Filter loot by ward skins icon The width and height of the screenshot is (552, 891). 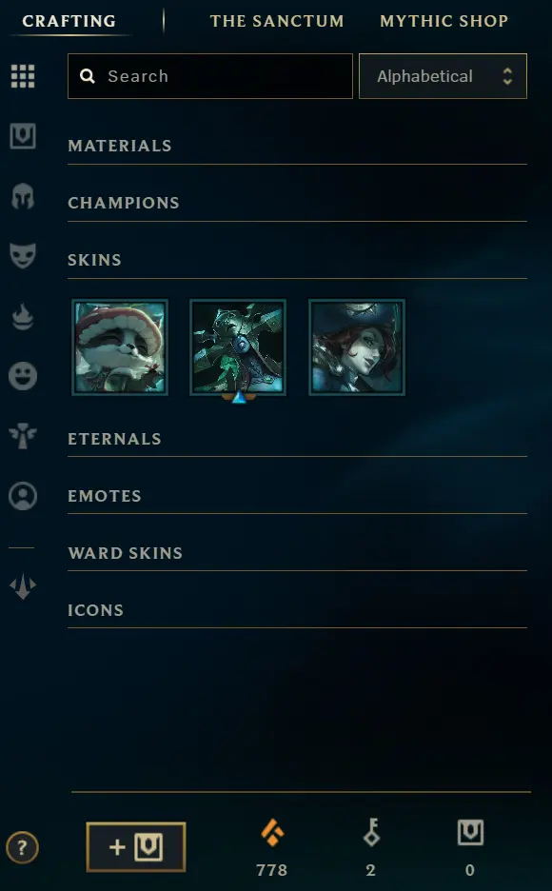pos(23,436)
